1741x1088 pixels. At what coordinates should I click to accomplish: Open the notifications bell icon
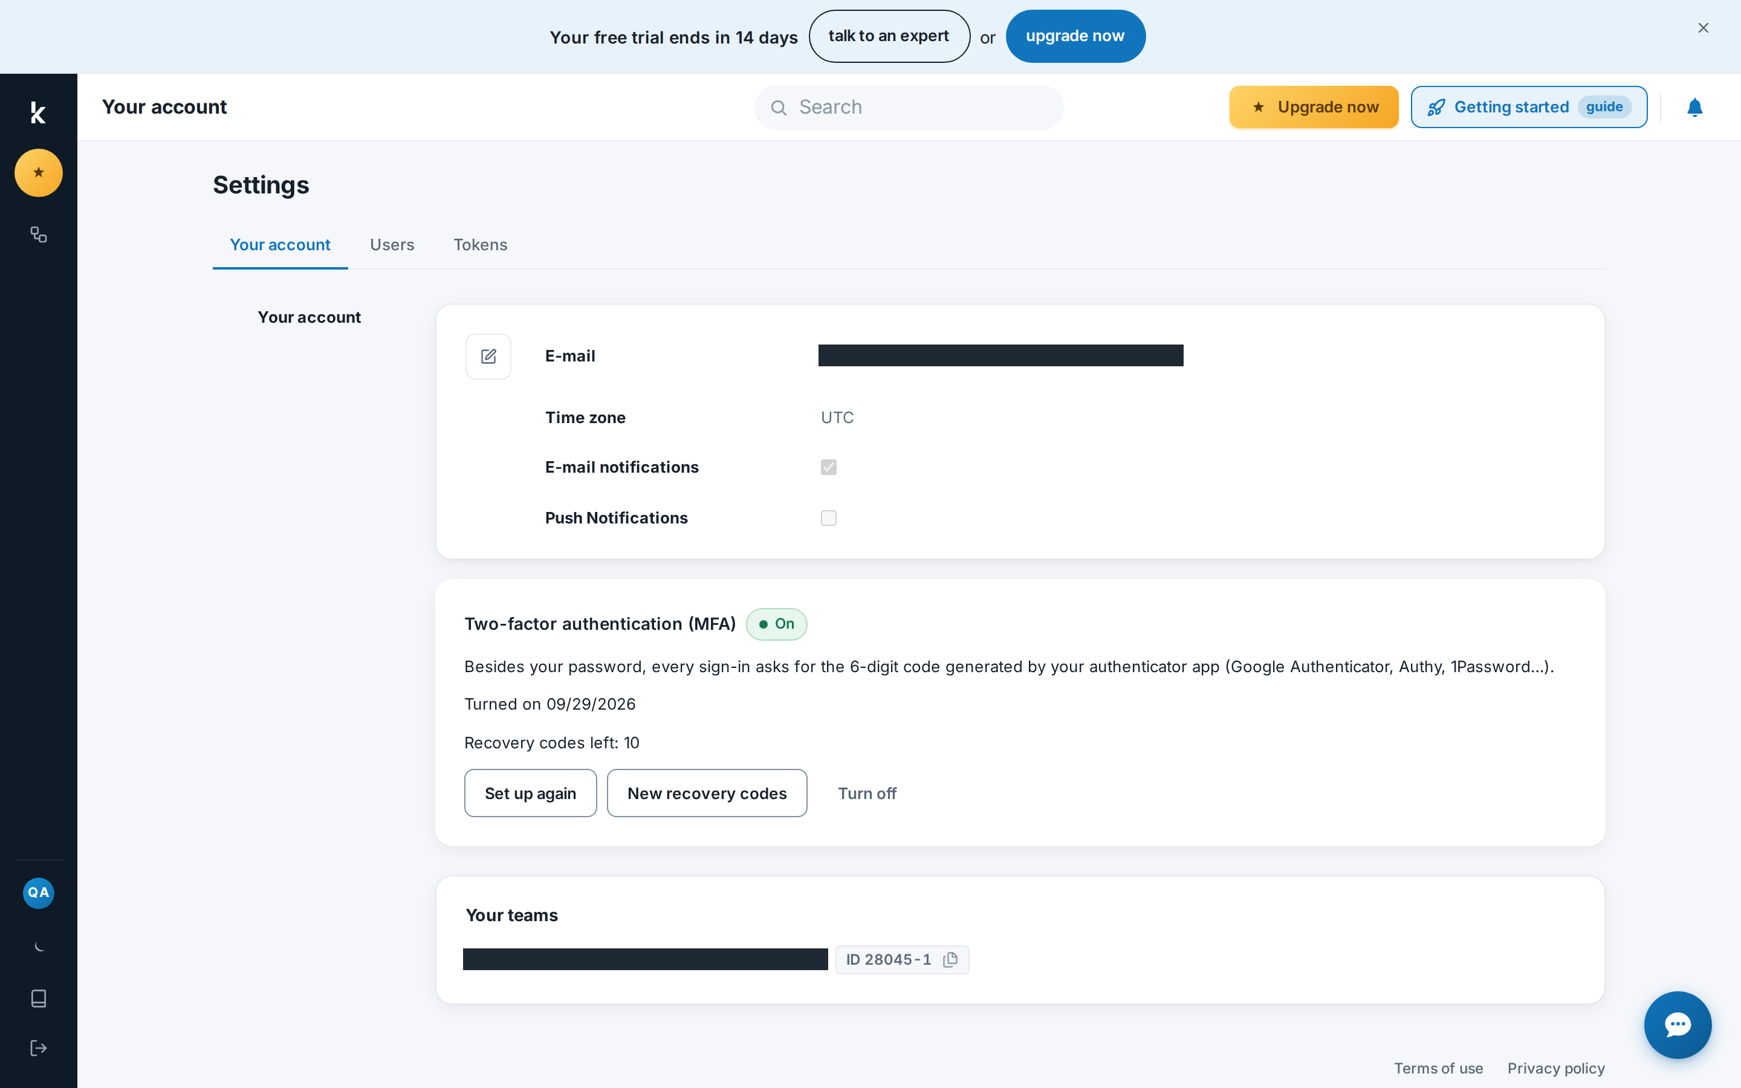[1694, 107]
